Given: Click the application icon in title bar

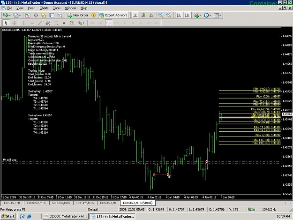Looking at the screenshot, I should pos(2,2).
